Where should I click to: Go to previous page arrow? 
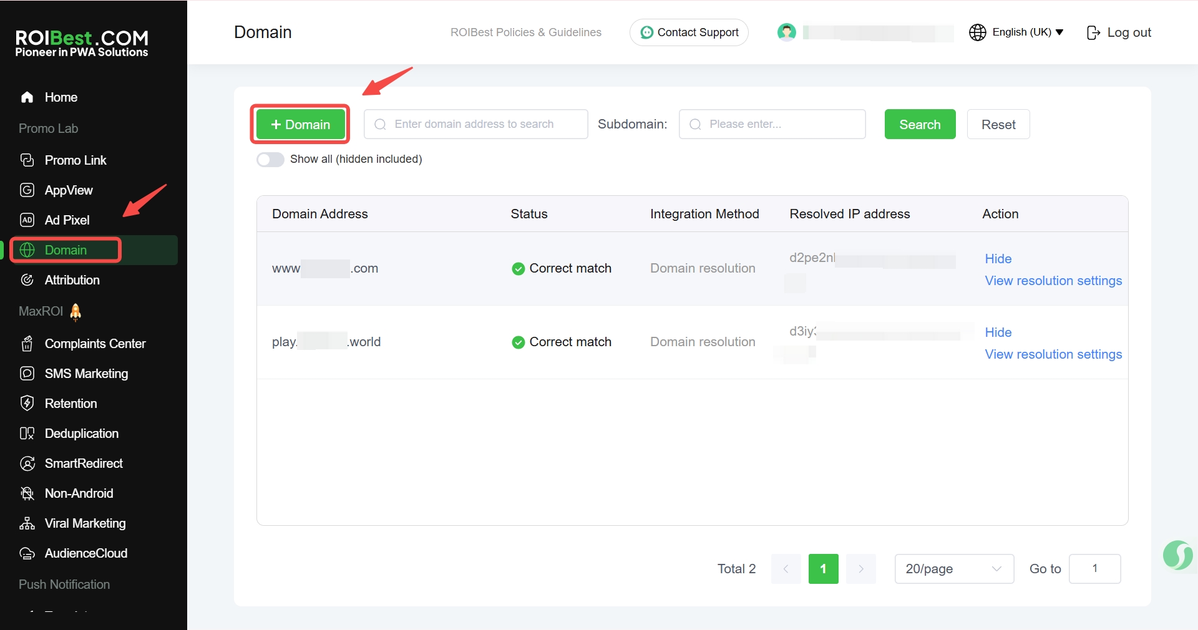[786, 569]
